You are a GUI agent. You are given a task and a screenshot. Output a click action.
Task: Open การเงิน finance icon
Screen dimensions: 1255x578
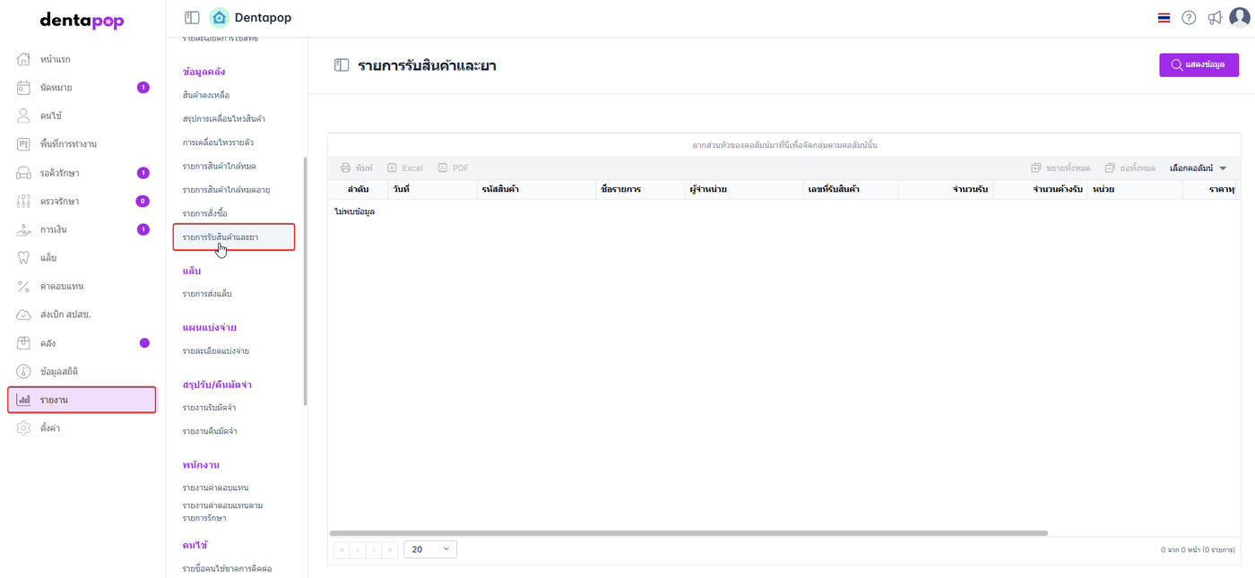pos(24,229)
